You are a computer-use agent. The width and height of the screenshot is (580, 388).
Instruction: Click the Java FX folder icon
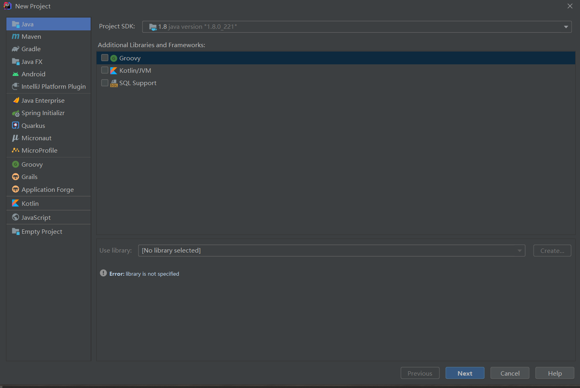pyautogui.click(x=16, y=62)
